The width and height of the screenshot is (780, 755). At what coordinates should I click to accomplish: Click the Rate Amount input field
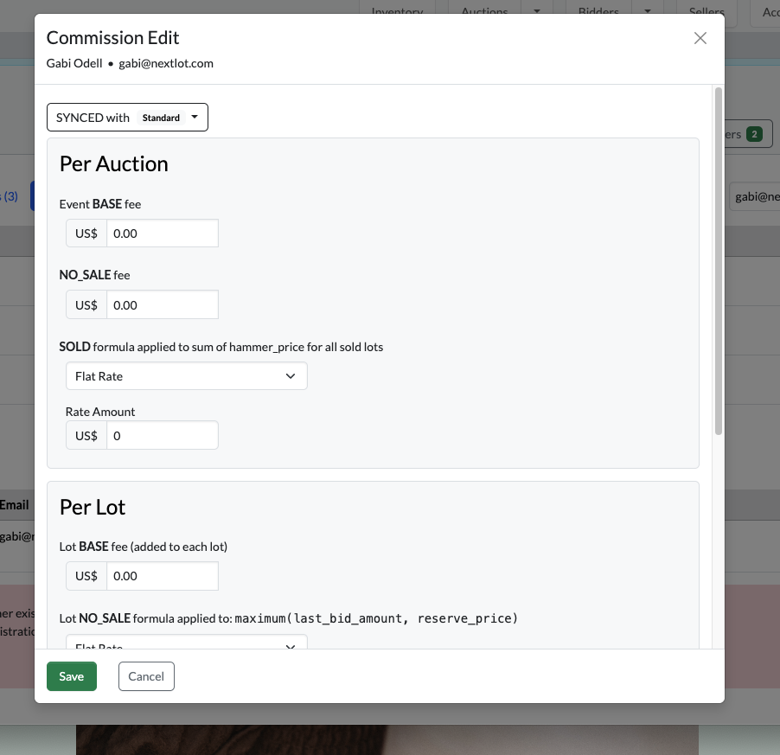pos(163,436)
